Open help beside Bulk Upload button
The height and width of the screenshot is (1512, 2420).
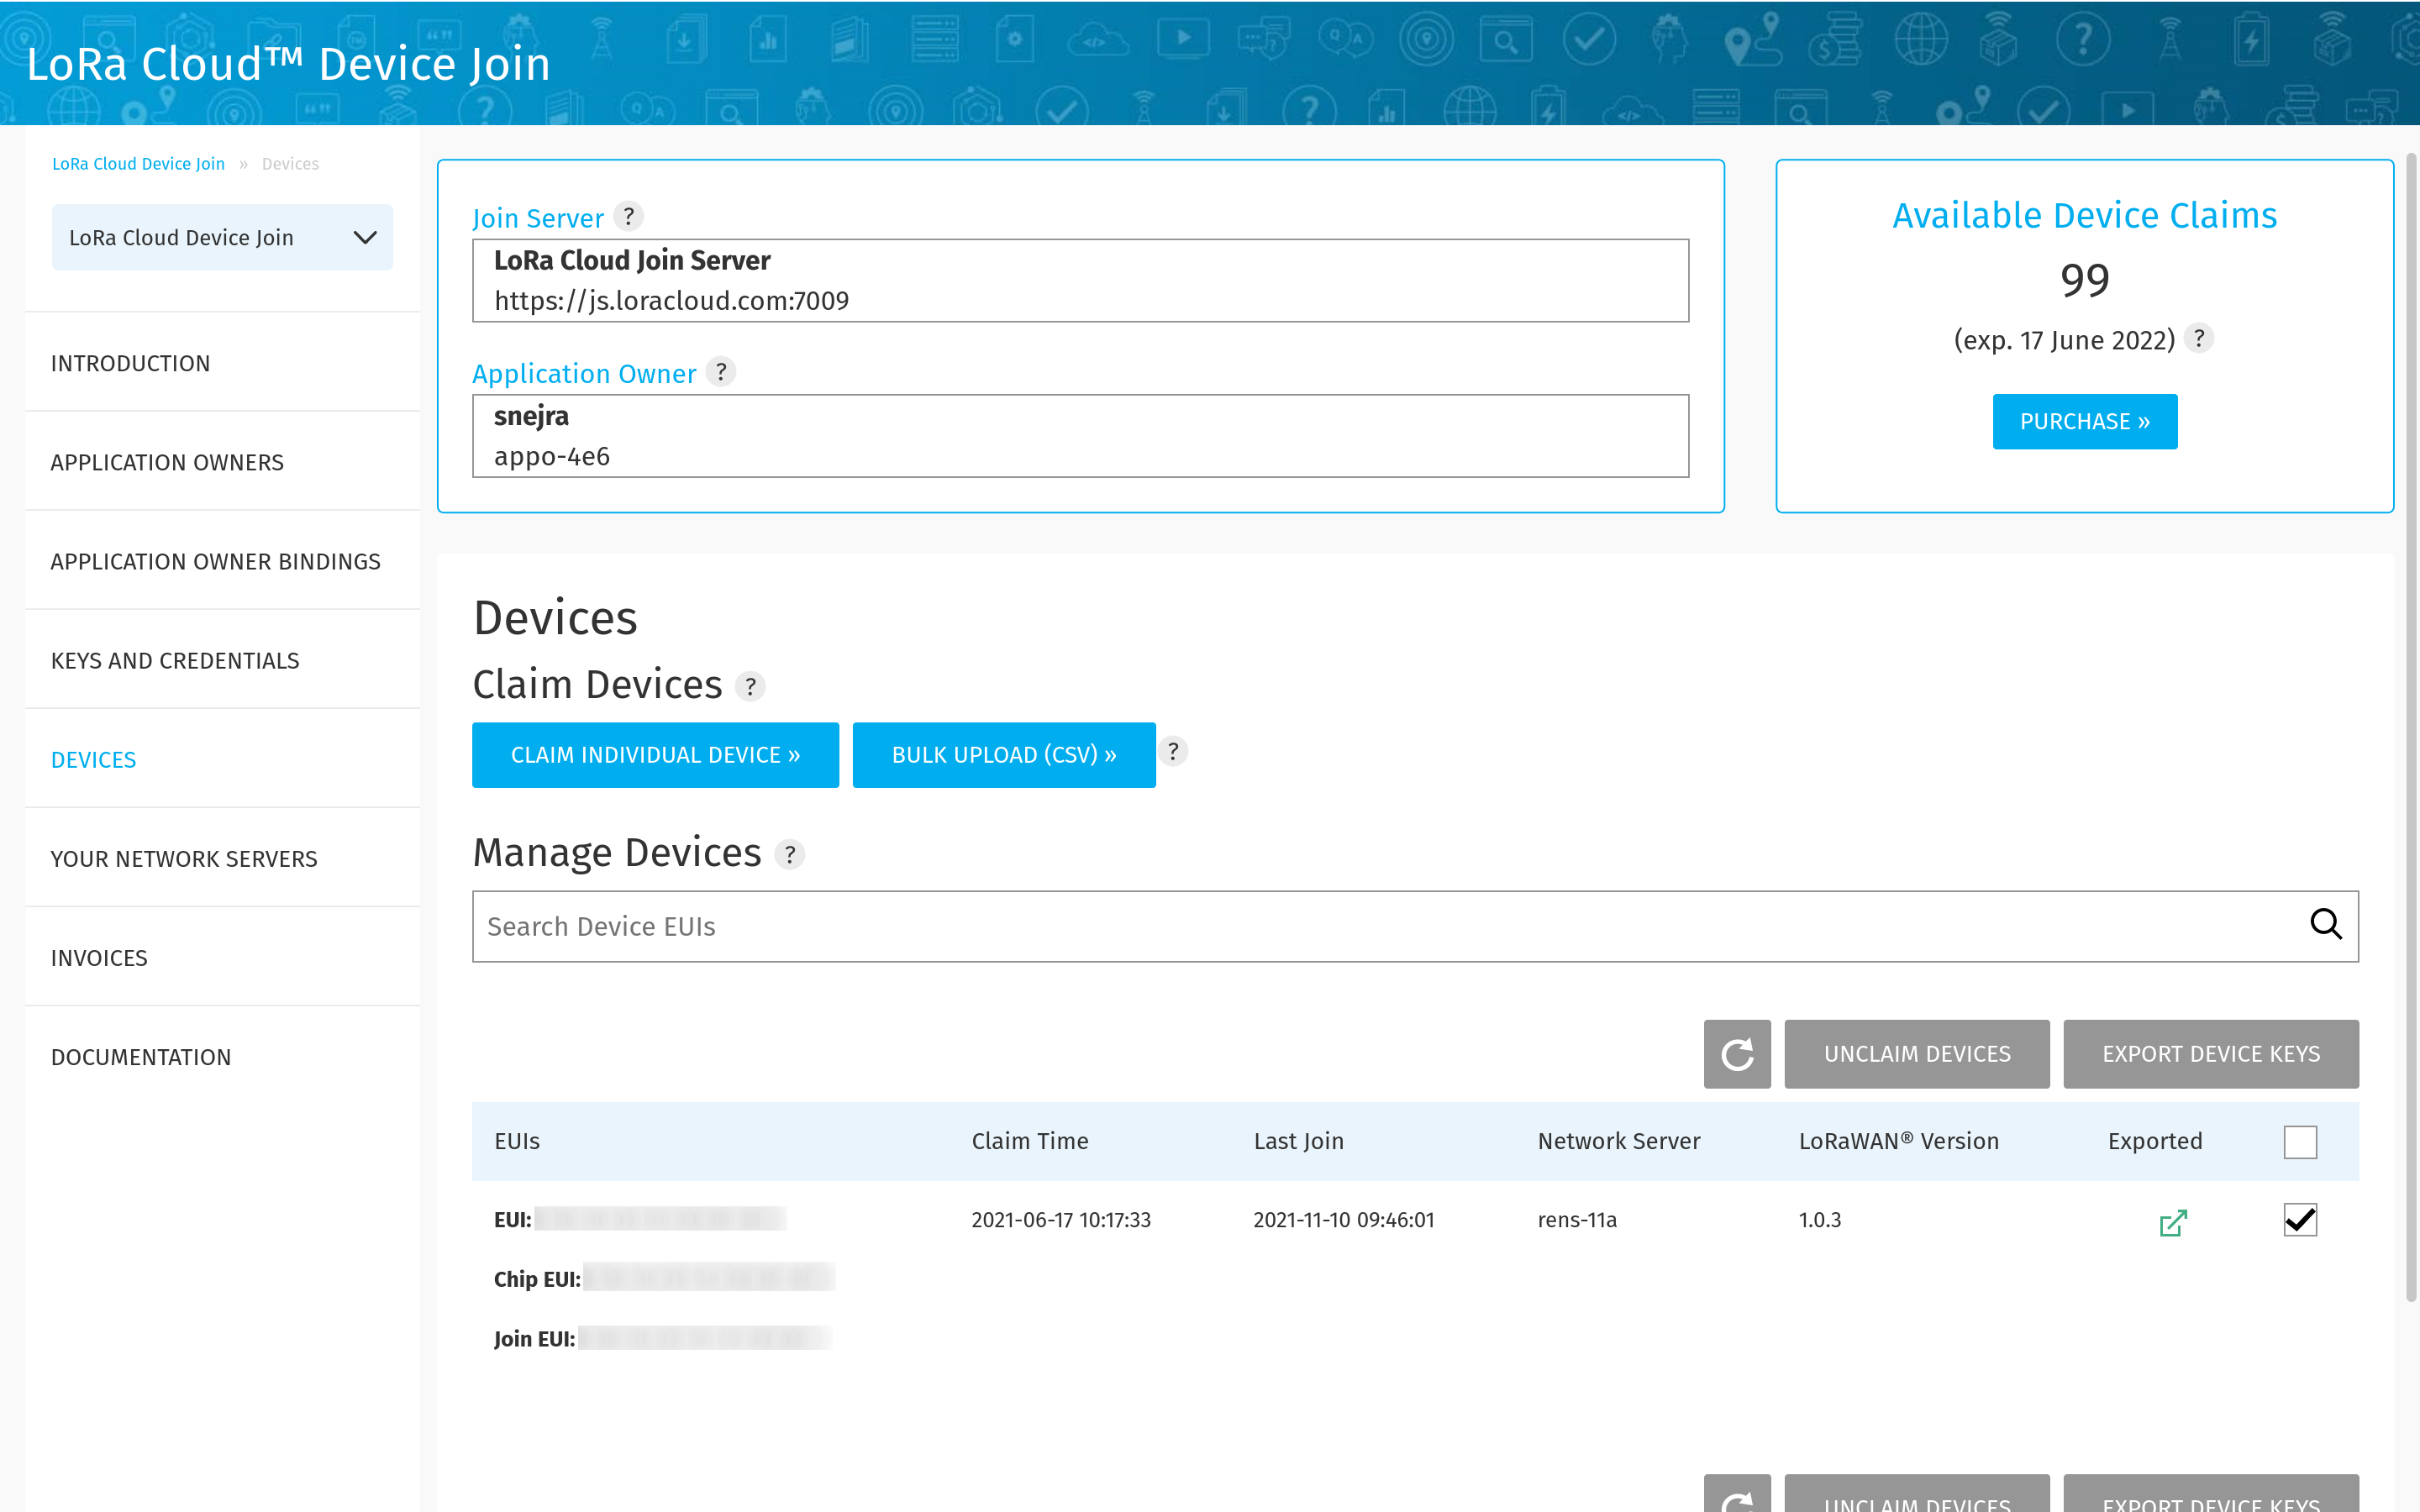coord(1173,752)
